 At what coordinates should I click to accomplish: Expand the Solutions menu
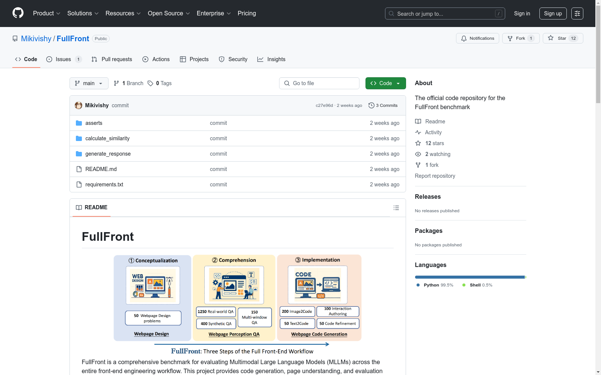(83, 13)
